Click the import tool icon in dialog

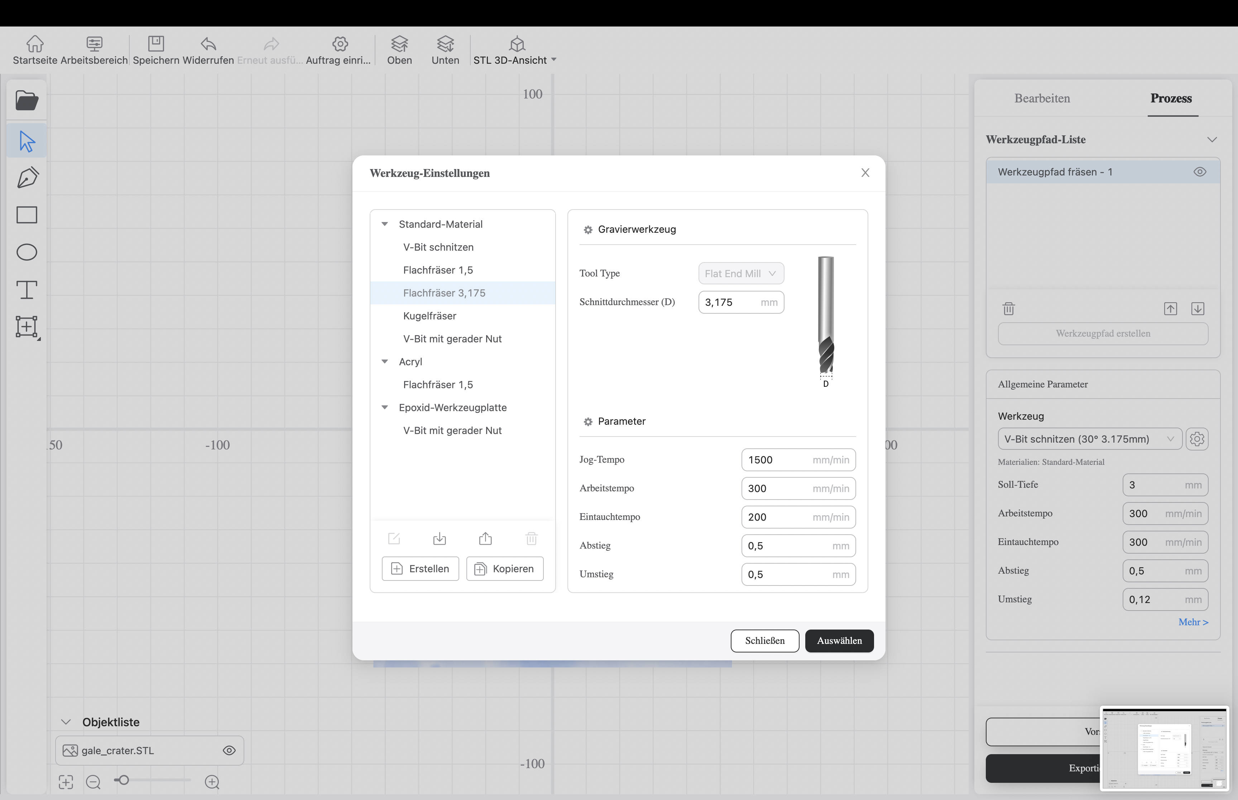coord(440,539)
